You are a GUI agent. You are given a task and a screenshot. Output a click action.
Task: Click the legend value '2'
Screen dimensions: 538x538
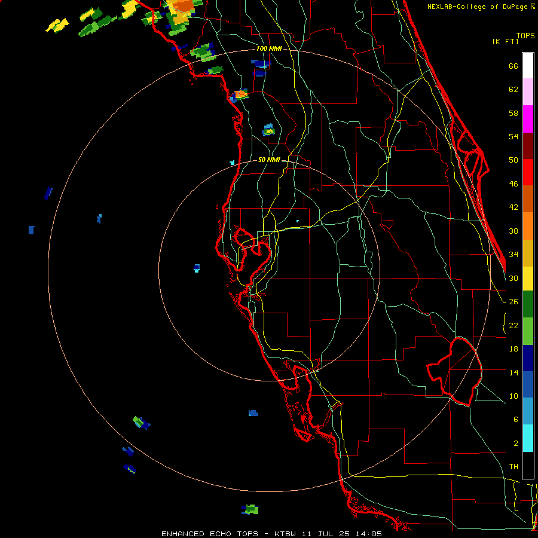pos(515,444)
